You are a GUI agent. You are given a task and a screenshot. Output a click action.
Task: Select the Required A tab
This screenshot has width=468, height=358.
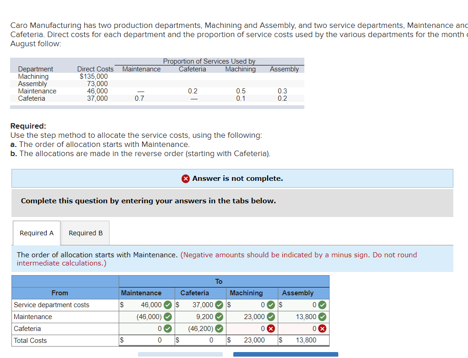tap(36, 233)
